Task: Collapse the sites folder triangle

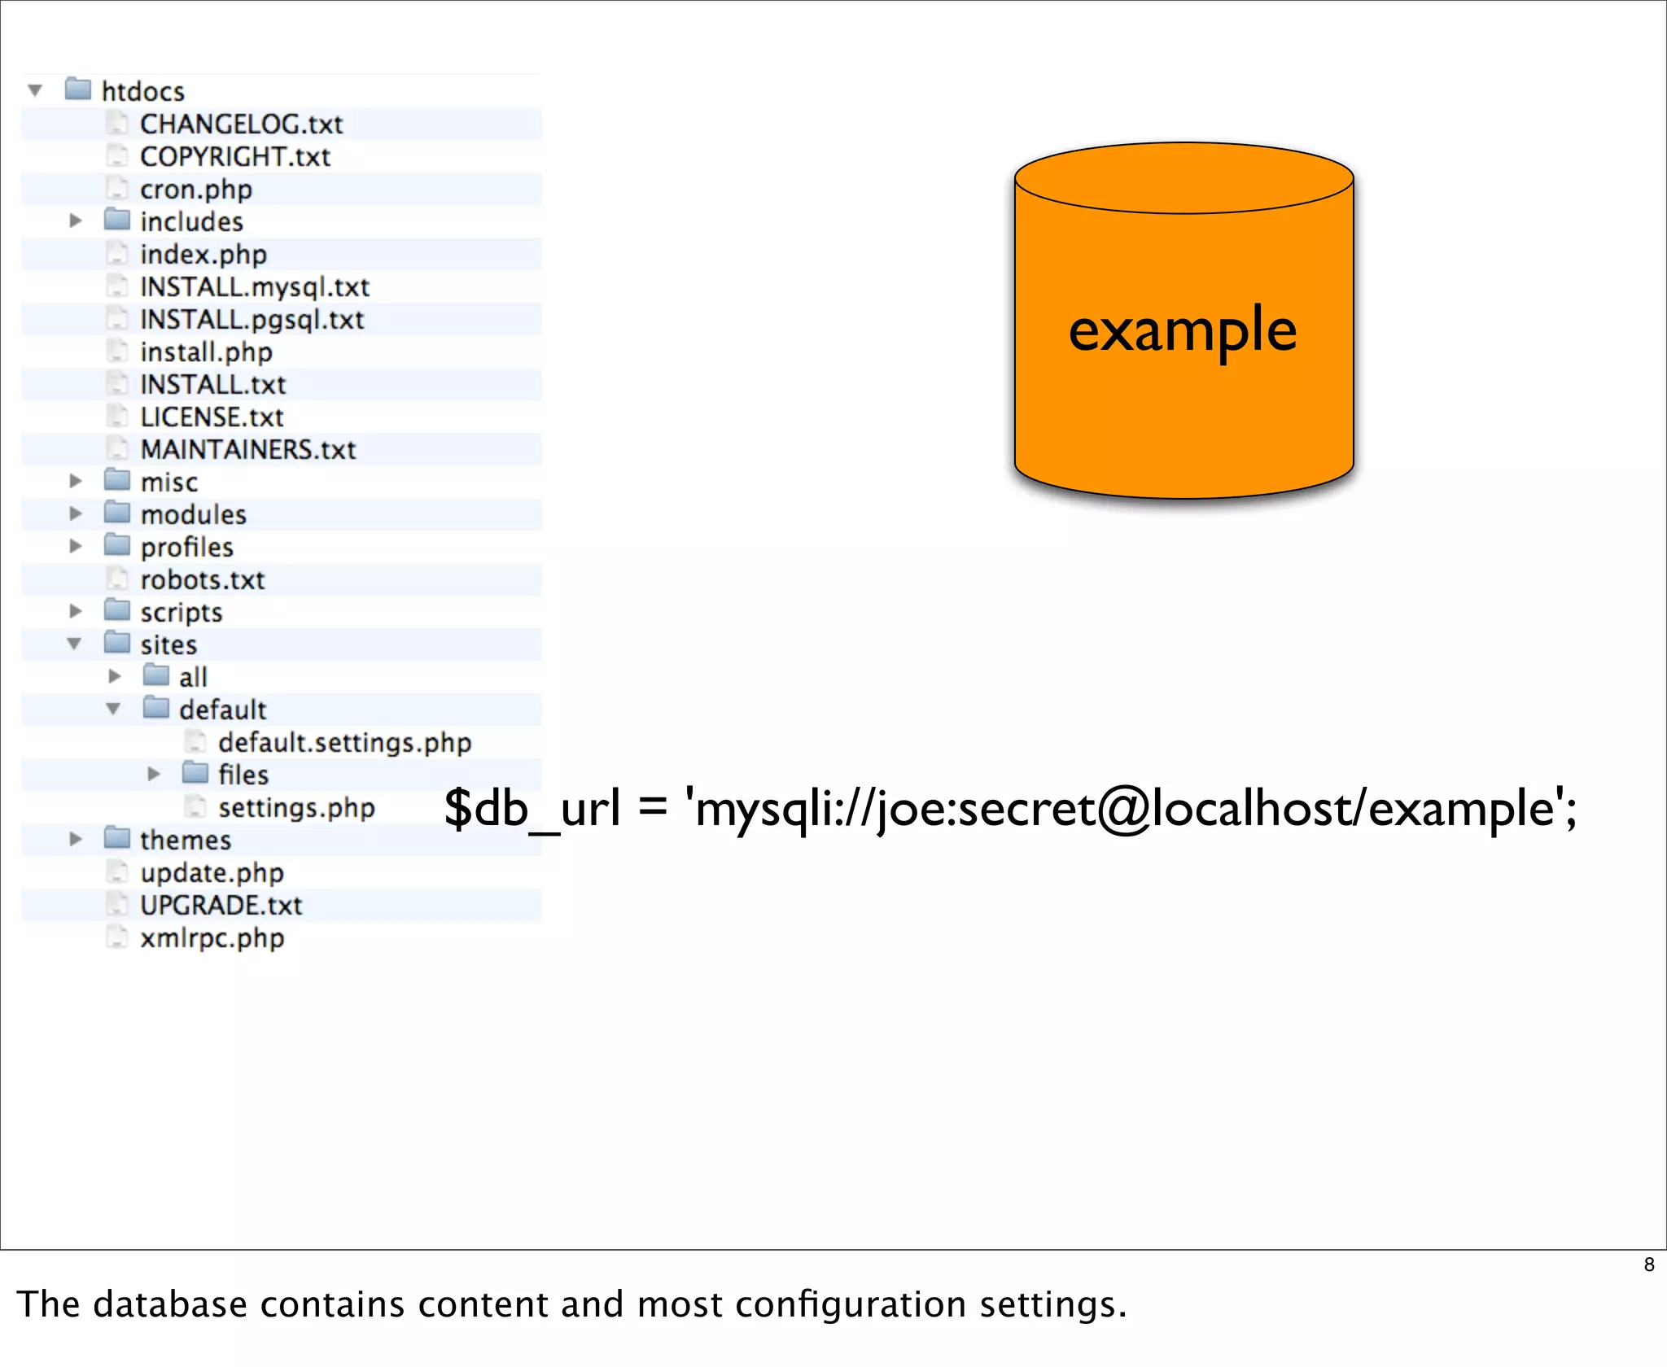Action: pyautogui.click(x=74, y=644)
